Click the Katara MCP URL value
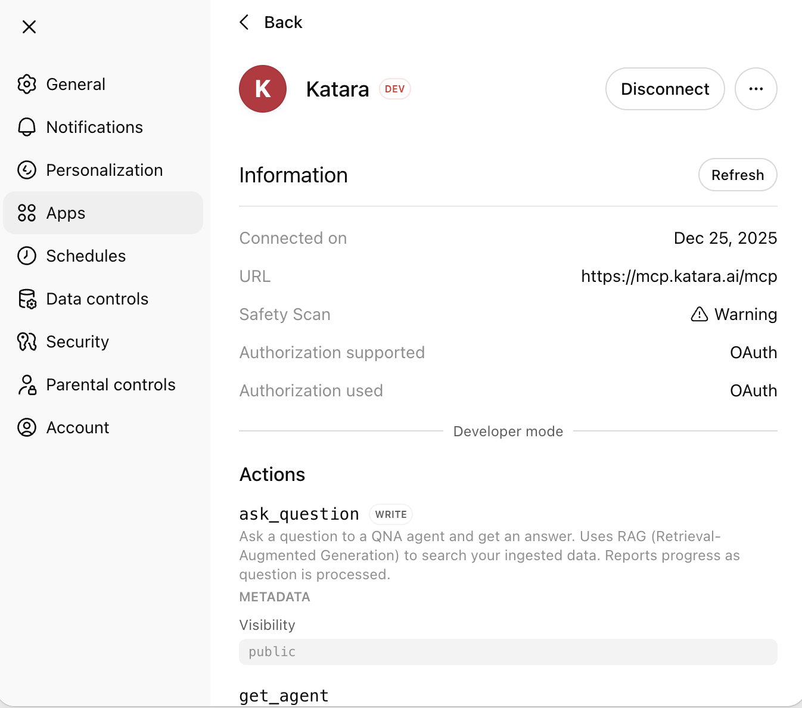 [x=679, y=276]
